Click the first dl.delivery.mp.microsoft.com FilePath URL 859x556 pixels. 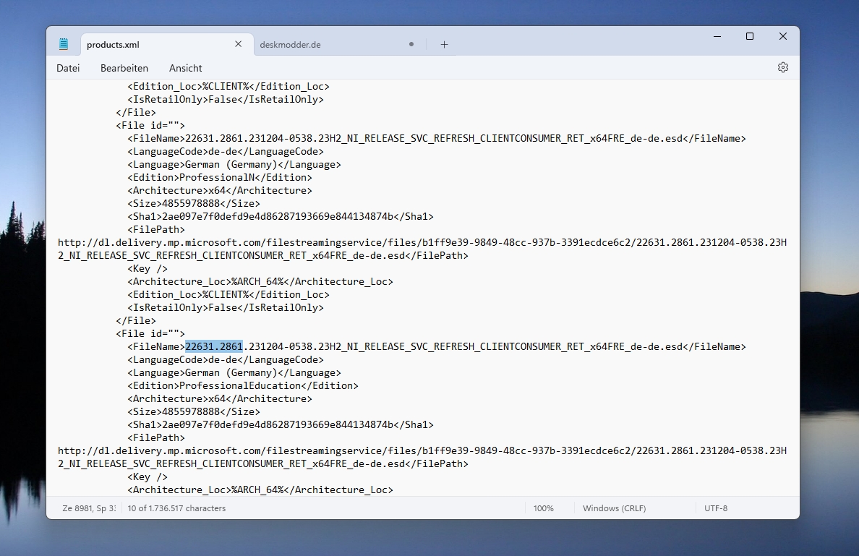(422, 249)
